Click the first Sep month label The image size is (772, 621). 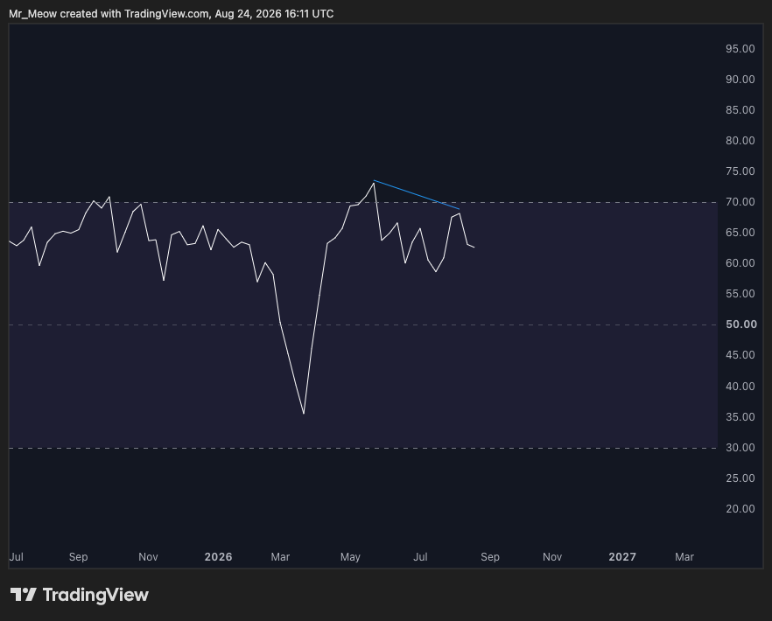pos(78,557)
